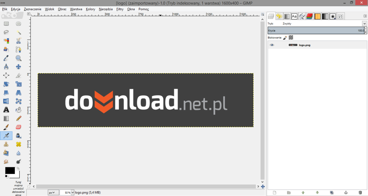Viewport: 368px width, 196px height.
Task: Select the Smudge tool
Action: coord(6,162)
